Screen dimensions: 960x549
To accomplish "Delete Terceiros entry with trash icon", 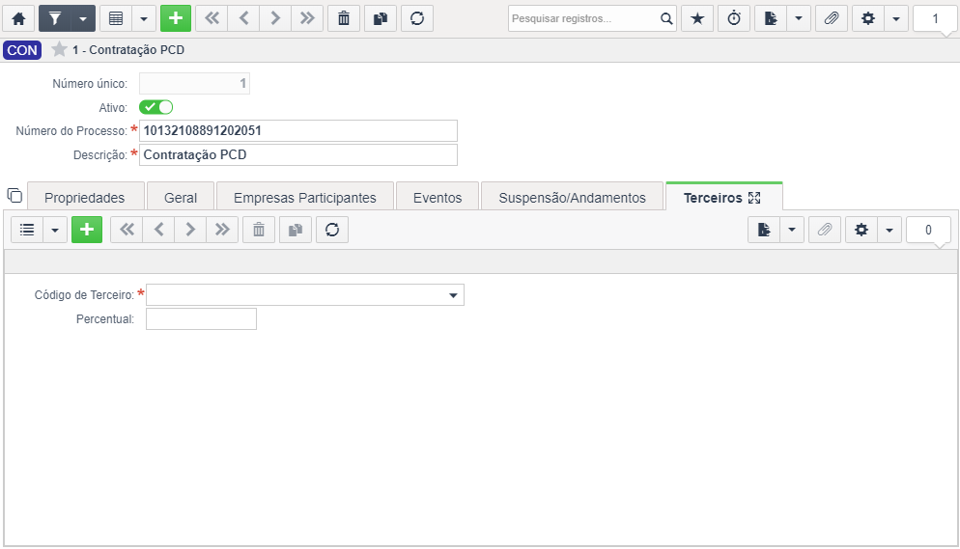I will click(x=259, y=230).
